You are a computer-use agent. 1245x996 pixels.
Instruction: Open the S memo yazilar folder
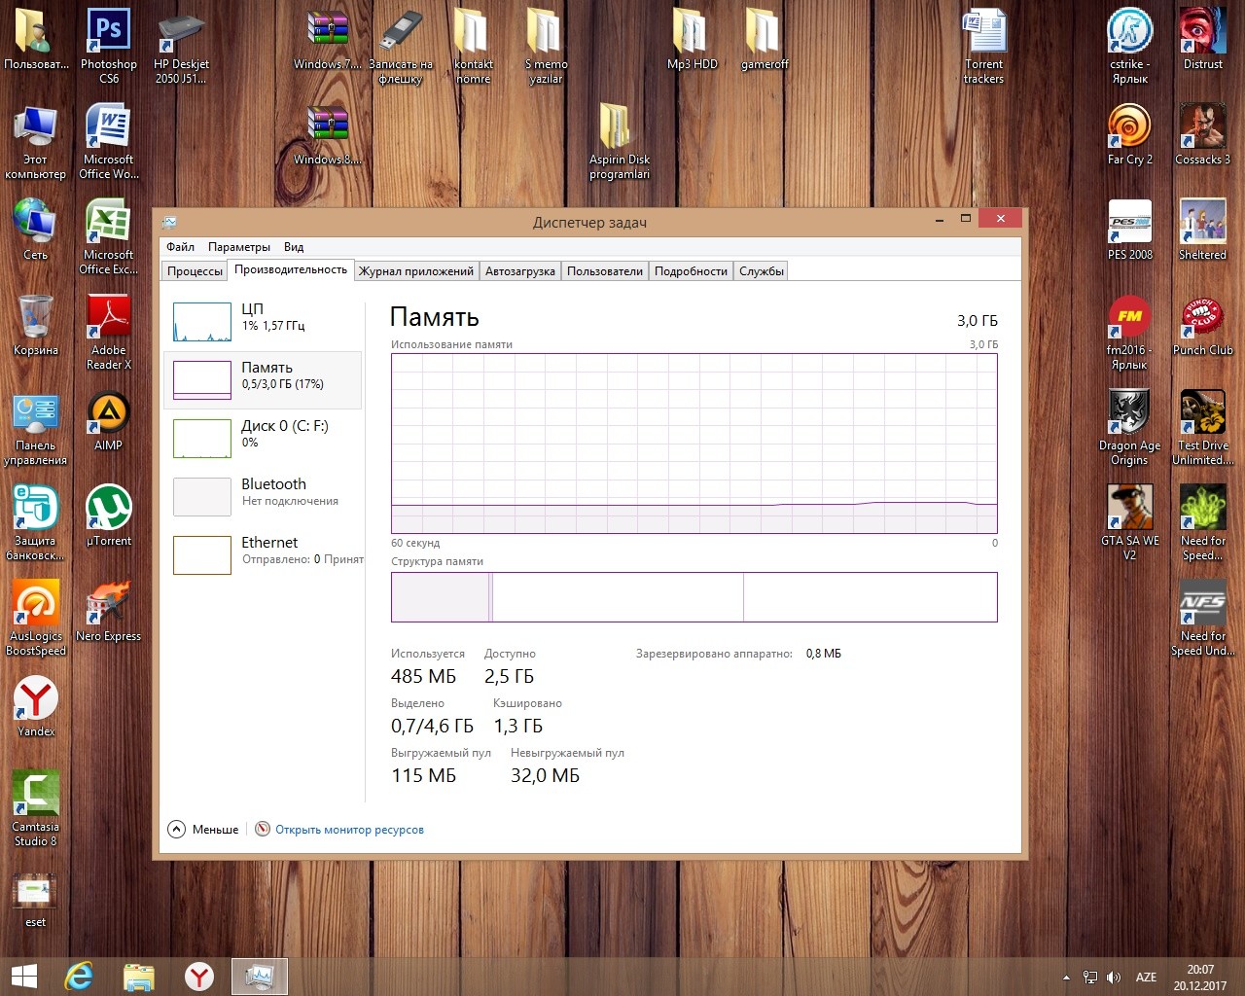(x=546, y=45)
